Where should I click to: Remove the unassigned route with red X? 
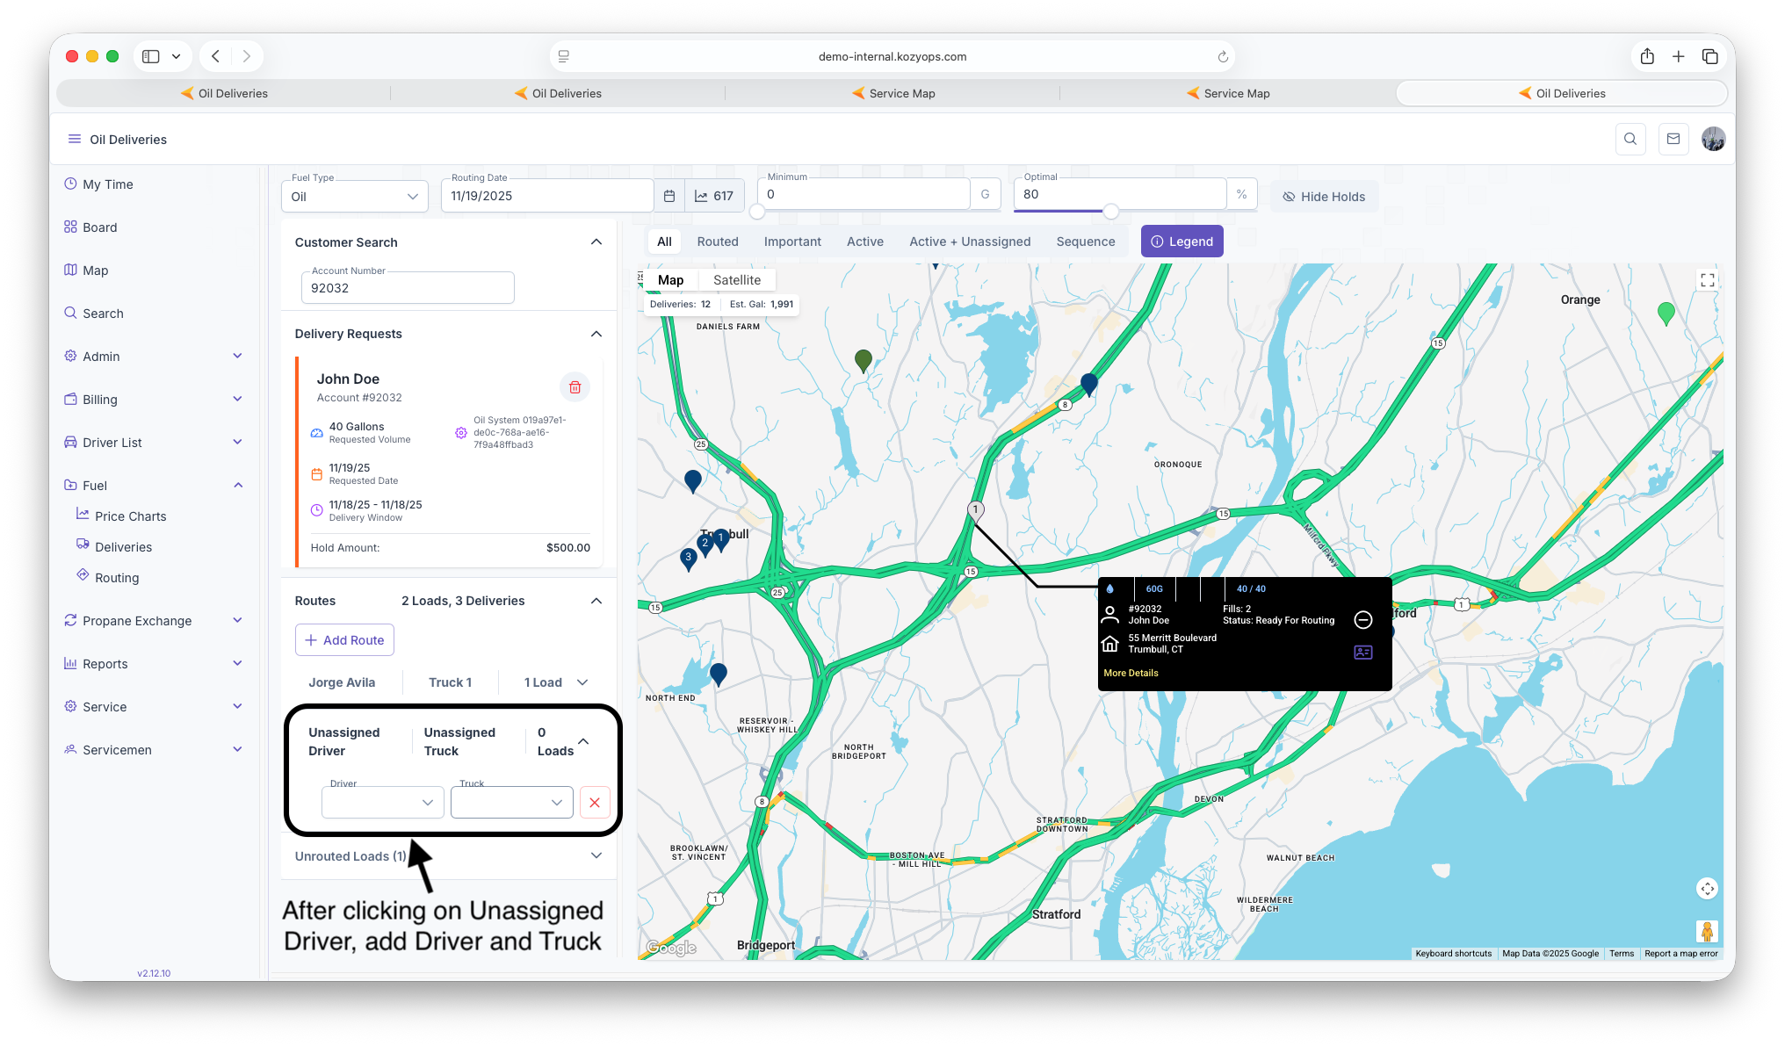pos(595,802)
